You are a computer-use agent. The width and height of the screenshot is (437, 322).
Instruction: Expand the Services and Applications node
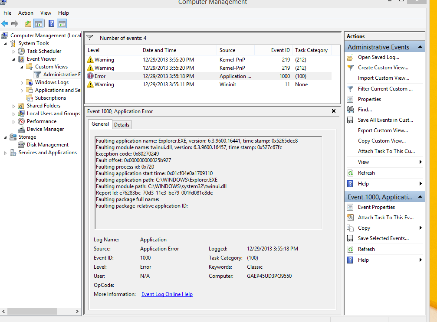tap(5, 153)
